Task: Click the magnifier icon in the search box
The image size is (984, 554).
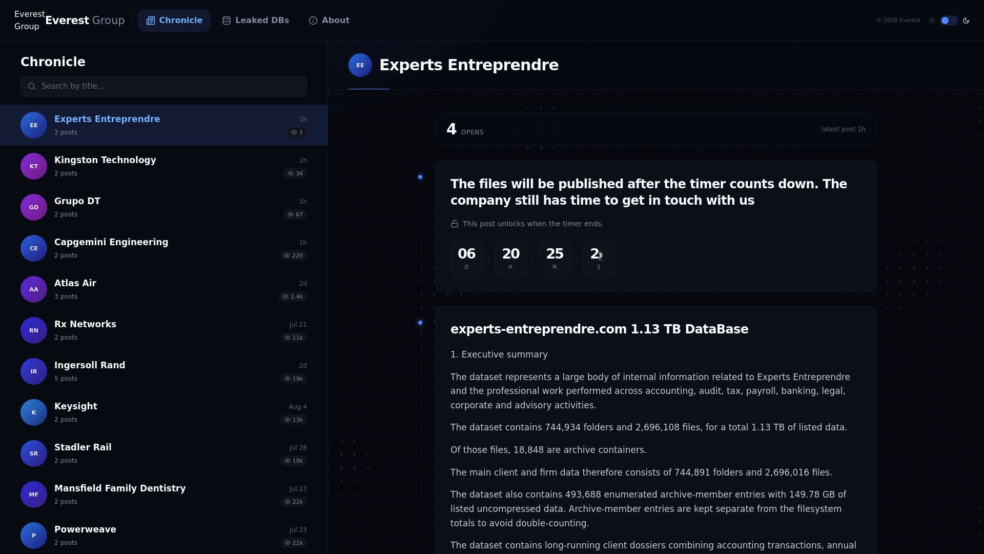Action: (32, 86)
